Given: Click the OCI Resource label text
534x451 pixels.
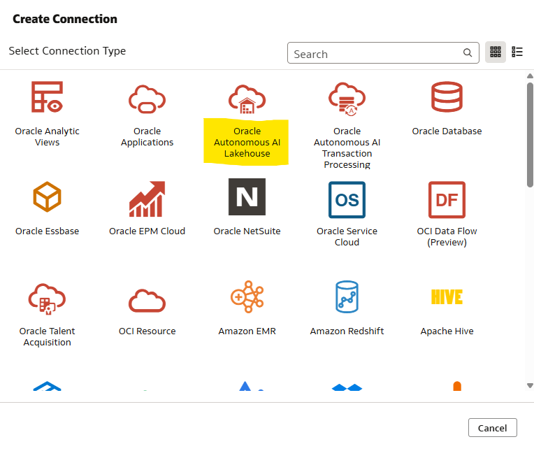Looking at the screenshot, I should pos(147,331).
